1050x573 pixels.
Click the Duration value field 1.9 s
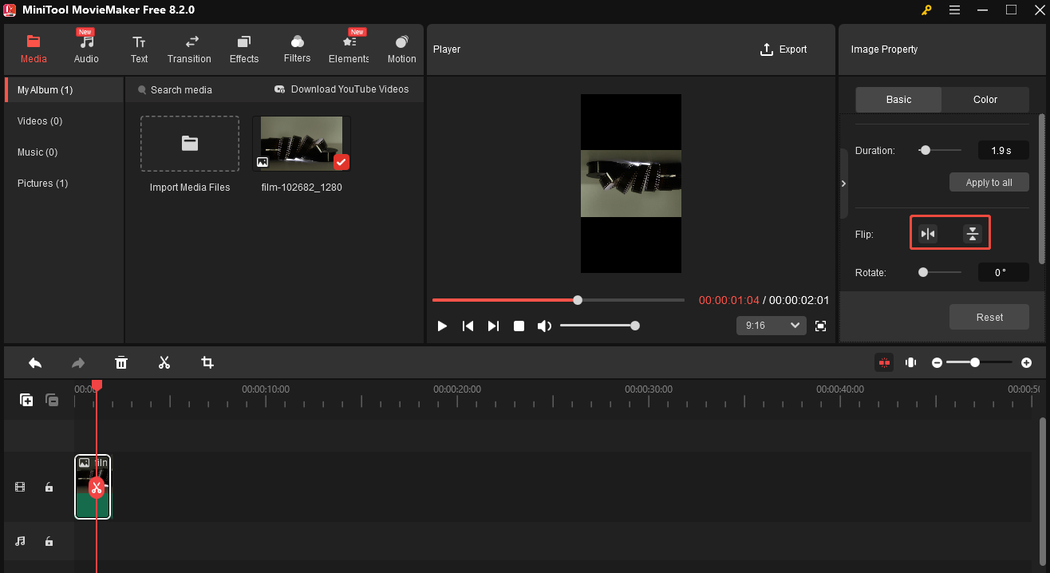pyautogui.click(x=1003, y=150)
